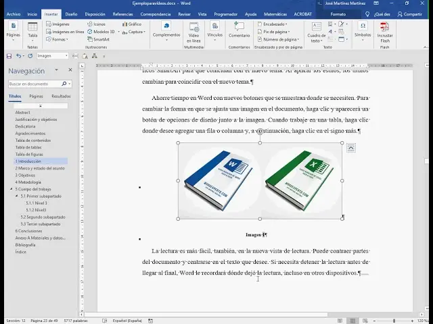Click Español (España) language indicator
433x324 pixels.
point(127,321)
